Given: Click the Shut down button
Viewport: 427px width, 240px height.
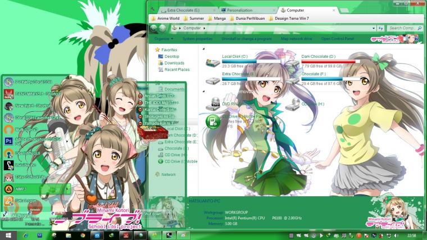Looking at the screenshot, I should pos(152,214).
